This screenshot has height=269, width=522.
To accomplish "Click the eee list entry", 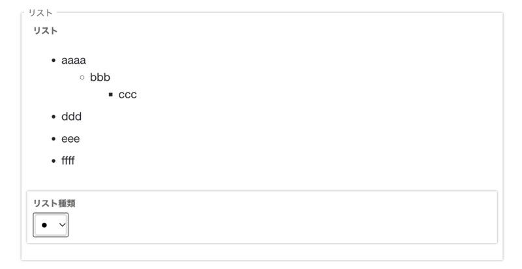I will point(70,139).
